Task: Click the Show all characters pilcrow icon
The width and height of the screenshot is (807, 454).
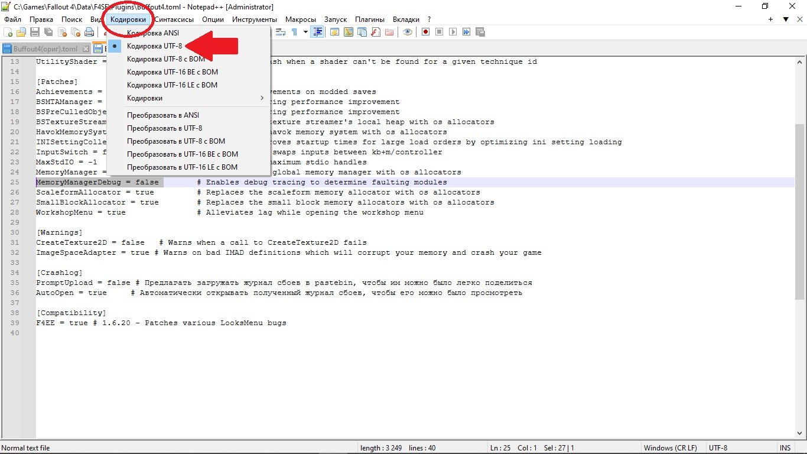Action: [294, 33]
